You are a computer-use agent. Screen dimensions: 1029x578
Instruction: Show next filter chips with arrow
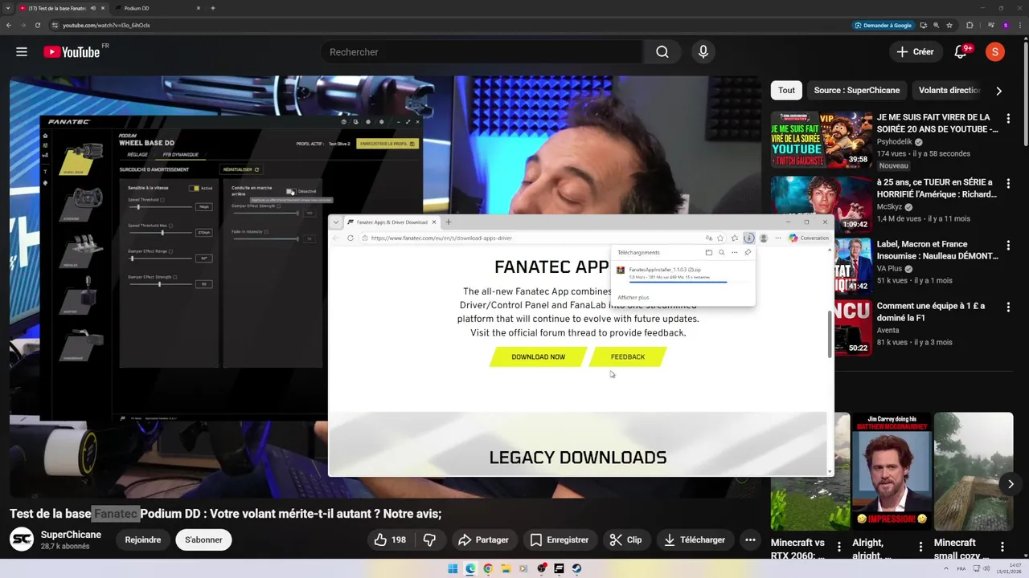click(998, 91)
